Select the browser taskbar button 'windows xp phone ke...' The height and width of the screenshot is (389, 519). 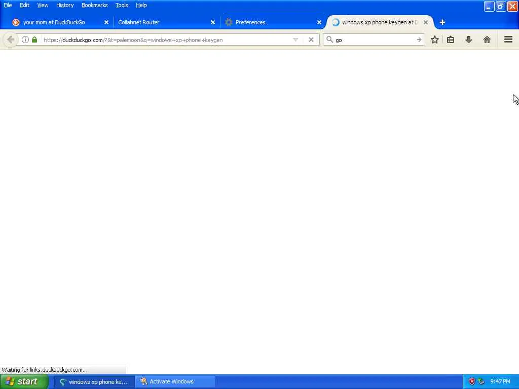click(94, 382)
